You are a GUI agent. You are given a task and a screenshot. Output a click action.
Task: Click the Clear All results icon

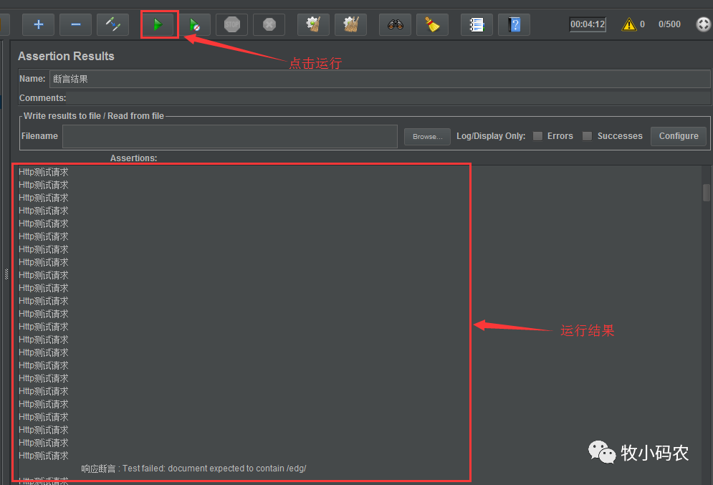pyautogui.click(x=350, y=24)
